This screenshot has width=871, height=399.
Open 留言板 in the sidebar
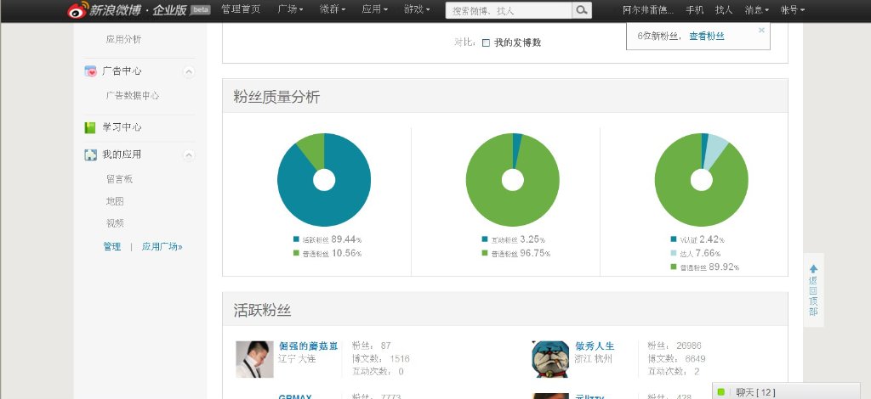coord(119,179)
